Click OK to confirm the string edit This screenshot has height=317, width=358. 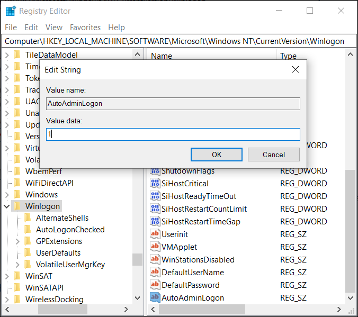tap(217, 155)
